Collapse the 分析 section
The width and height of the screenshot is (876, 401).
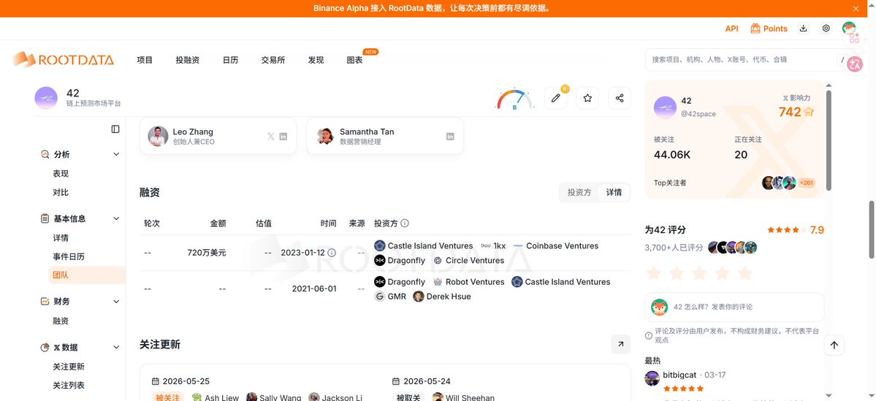click(x=116, y=154)
